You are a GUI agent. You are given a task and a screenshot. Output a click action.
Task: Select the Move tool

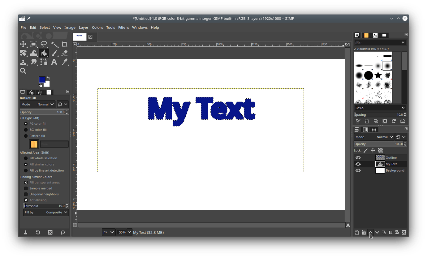23,44
